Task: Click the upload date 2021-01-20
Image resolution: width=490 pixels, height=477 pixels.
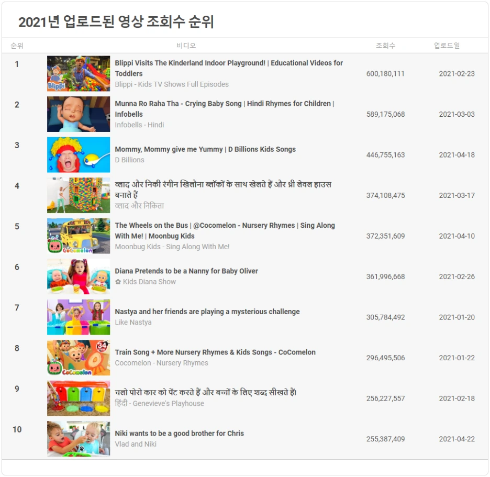Action: [x=456, y=318]
